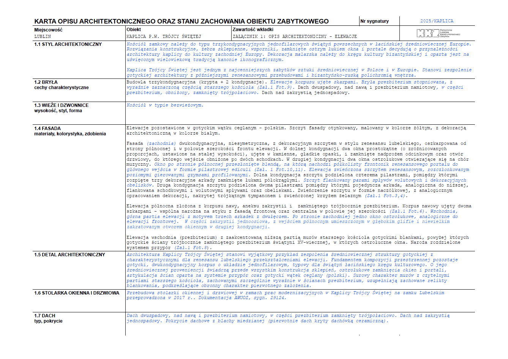Select the 1.1 STYL ARCHITEKTONICZNY row label
This screenshot has width=508, height=359.
[68, 44]
